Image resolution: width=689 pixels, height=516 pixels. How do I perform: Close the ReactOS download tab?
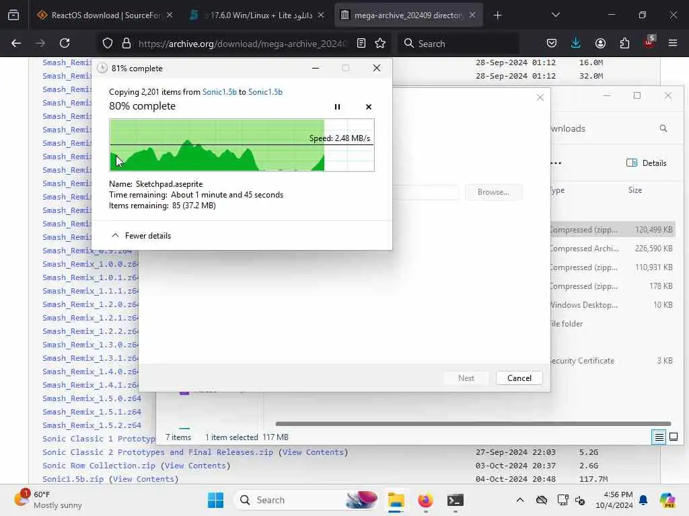click(x=170, y=15)
